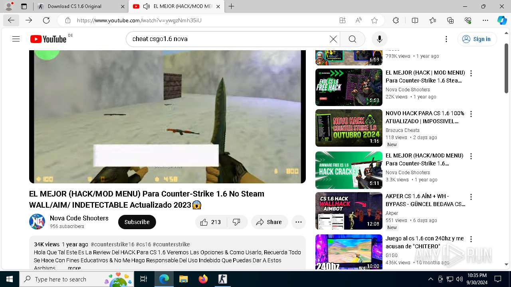The image size is (511, 287).
Task: Open Edge settings and more menu
Action: click(x=485, y=20)
